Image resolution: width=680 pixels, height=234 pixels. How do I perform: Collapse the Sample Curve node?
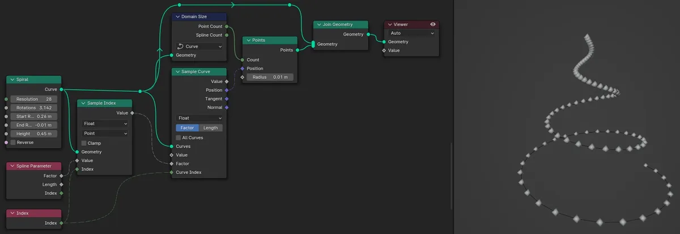pos(177,72)
